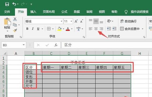Viewport: 152px width, 97px height.
Task: Click the formula bar containing 区分
Action: (107, 45)
